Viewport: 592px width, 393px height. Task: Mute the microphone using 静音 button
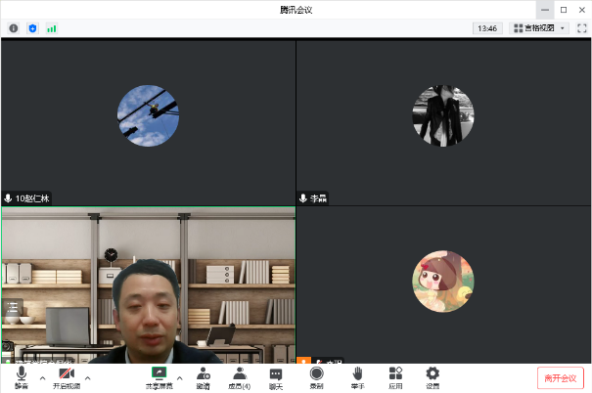(x=22, y=376)
